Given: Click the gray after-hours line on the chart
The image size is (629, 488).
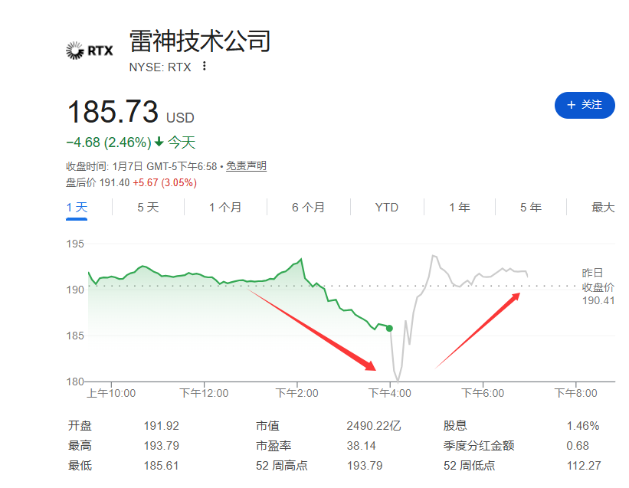Looking at the screenshot, I should click(460, 281).
